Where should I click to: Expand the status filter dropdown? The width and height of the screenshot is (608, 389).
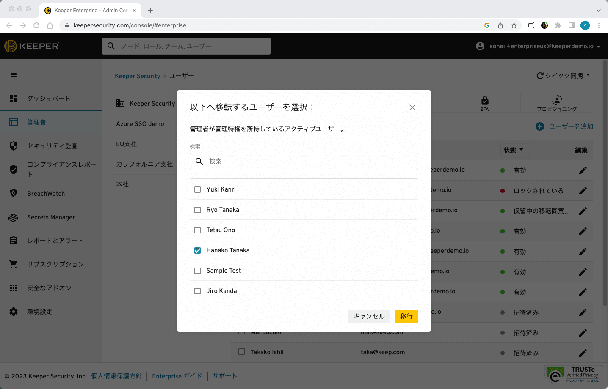514,150
